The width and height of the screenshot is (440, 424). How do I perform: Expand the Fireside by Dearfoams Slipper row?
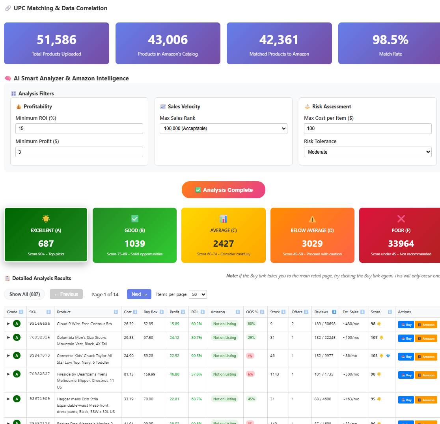[8, 374]
